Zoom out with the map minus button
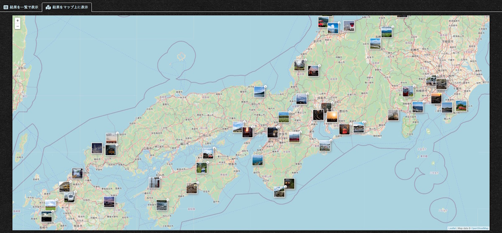Image resolution: width=502 pixels, height=233 pixels. point(18,26)
